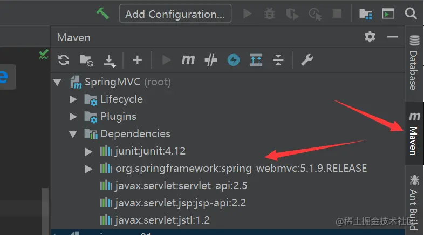Select javax.servlet:jstl:1.2 entry

(162, 220)
